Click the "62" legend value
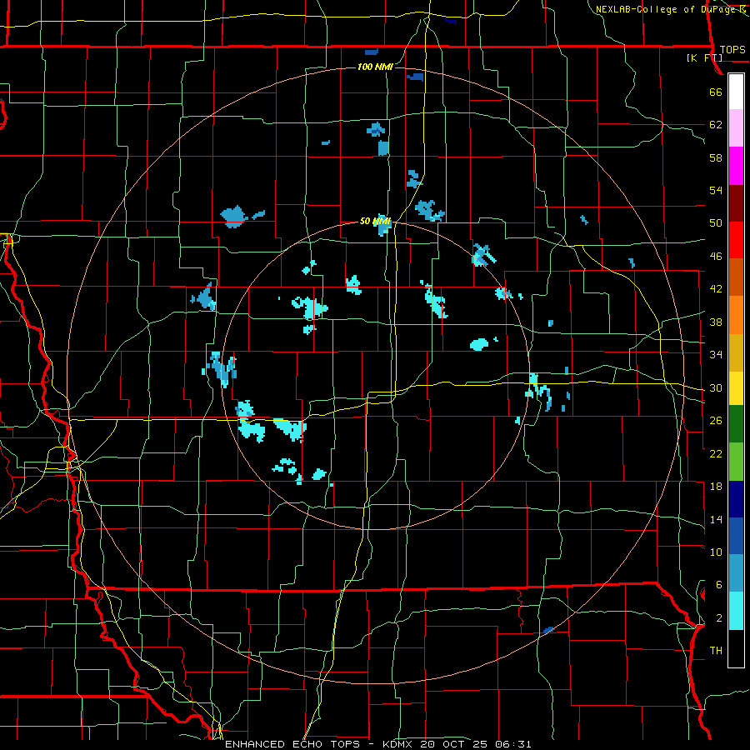The image size is (750, 750). [716, 125]
